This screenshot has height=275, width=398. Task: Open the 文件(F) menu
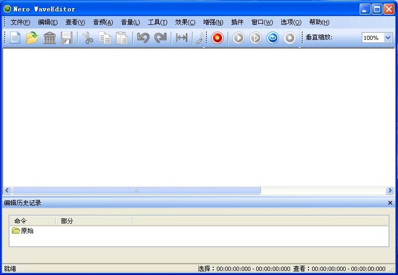(x=20, y=22)
